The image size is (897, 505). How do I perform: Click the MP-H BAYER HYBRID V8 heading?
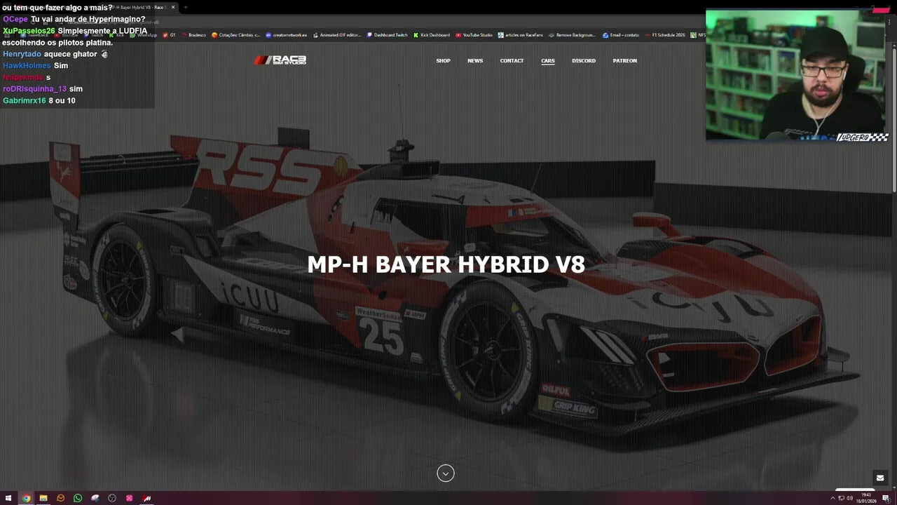[446, 264]
